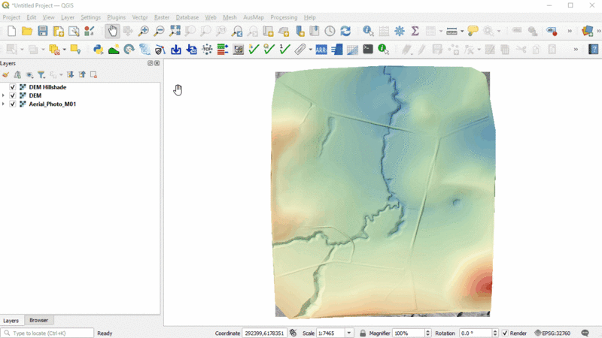Open the Scale dropdown list

349,333
